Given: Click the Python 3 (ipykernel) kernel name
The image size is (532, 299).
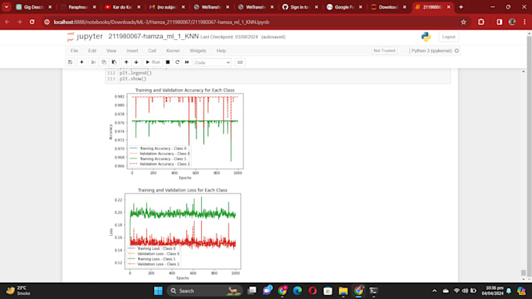Looking at the screenshot, I should coord(432,51).
